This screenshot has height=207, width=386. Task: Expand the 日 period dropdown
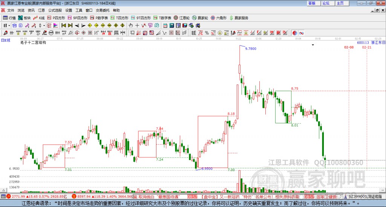coord(9,26)
